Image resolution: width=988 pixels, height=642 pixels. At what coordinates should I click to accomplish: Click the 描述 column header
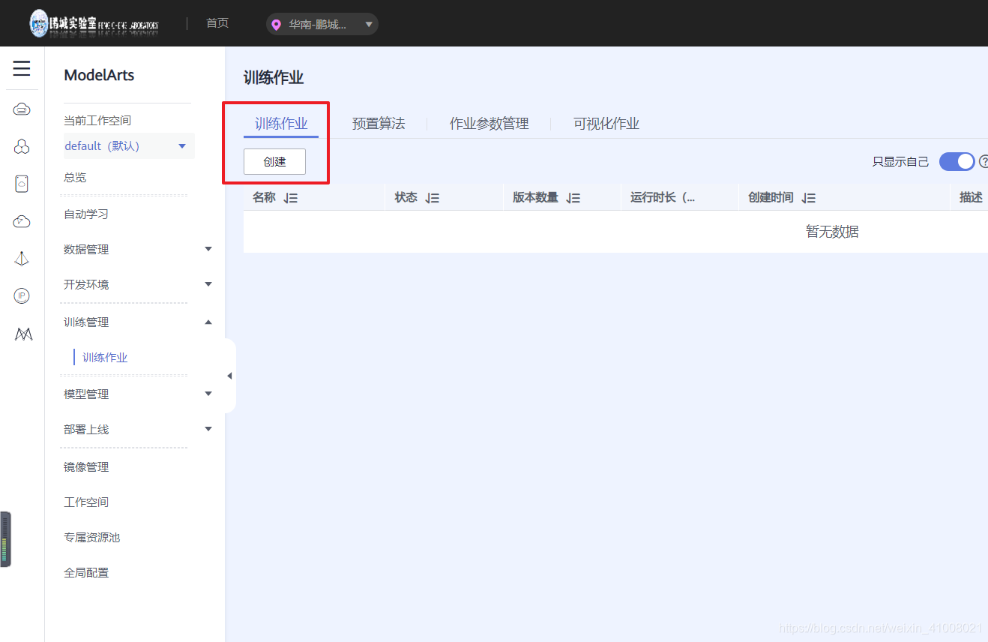[x=971, y=197]
